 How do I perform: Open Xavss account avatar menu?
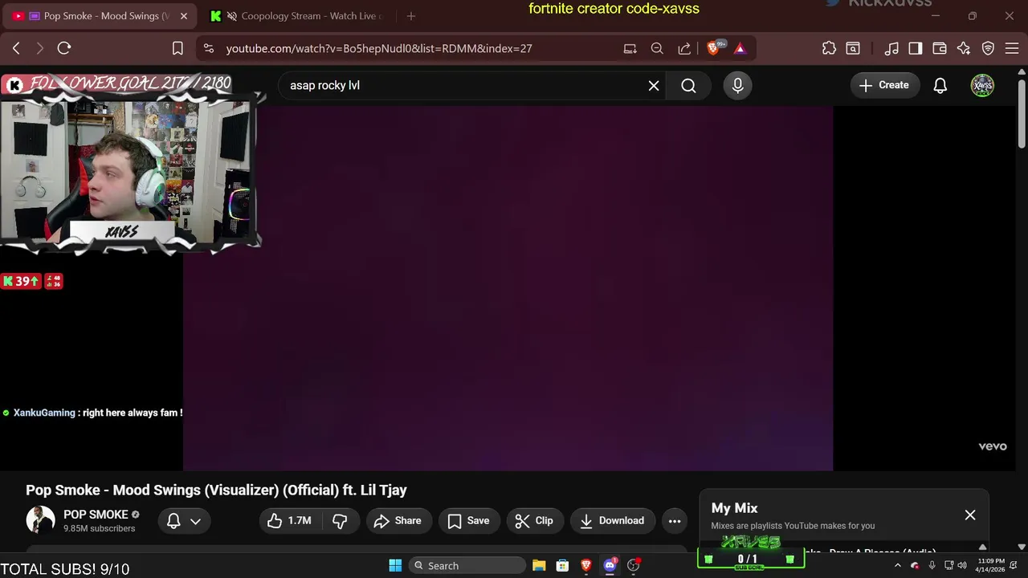[982, 85]
